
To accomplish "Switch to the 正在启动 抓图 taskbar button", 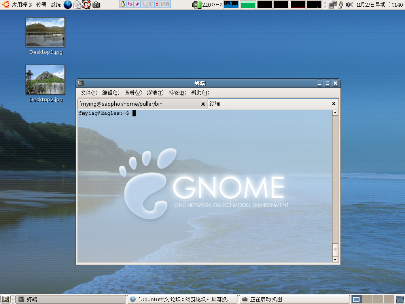I will click(x=294, y=300).
